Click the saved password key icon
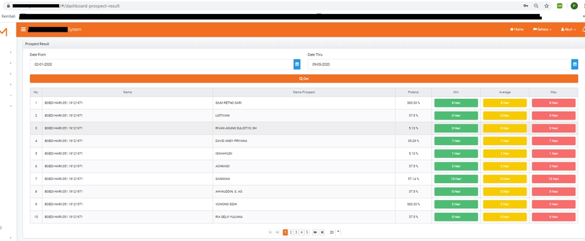The width and height of the screenshot is (585, 241). click(x=526, y=6)
